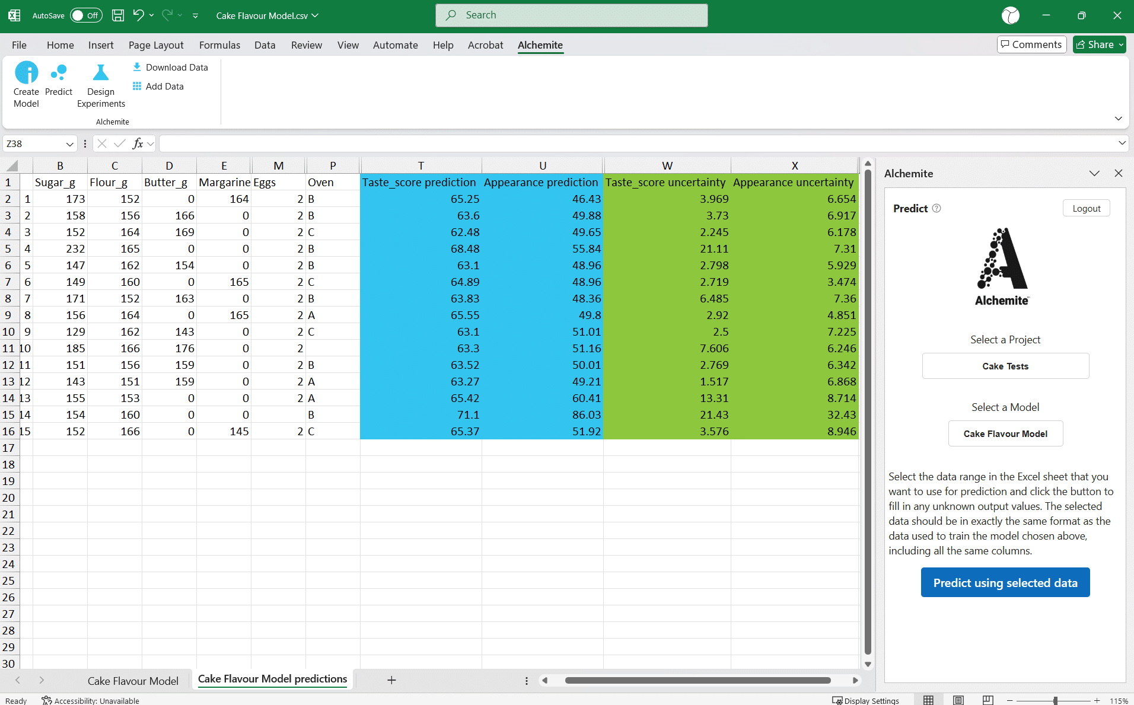Open the Predict tool in ribbon
The height and width of the screenshot is (705, 1134).
tap(58, 73)
